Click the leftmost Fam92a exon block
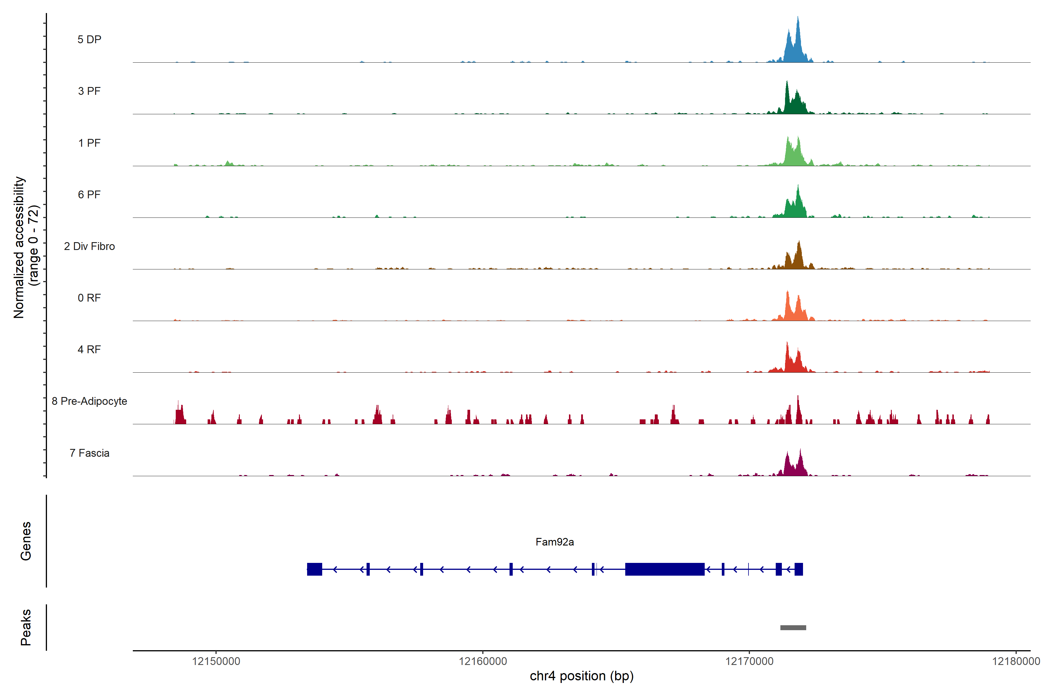This screenshot has height=696, width=1044. (x=314, y=569)
